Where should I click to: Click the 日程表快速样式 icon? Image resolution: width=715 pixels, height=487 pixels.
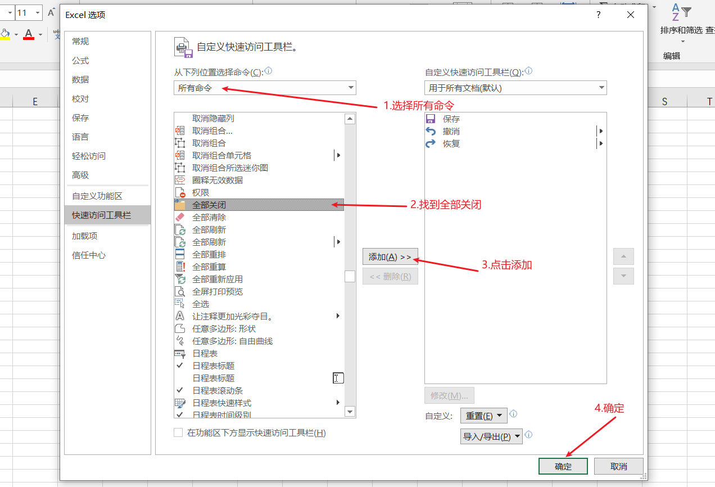pyautogui.click(x=180, y=403)
